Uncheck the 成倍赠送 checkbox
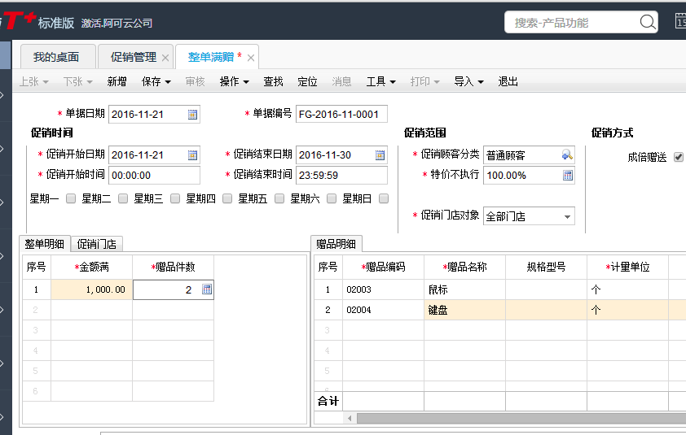The height and width of the screenshot is (435, 686). [x=679, y=157]
